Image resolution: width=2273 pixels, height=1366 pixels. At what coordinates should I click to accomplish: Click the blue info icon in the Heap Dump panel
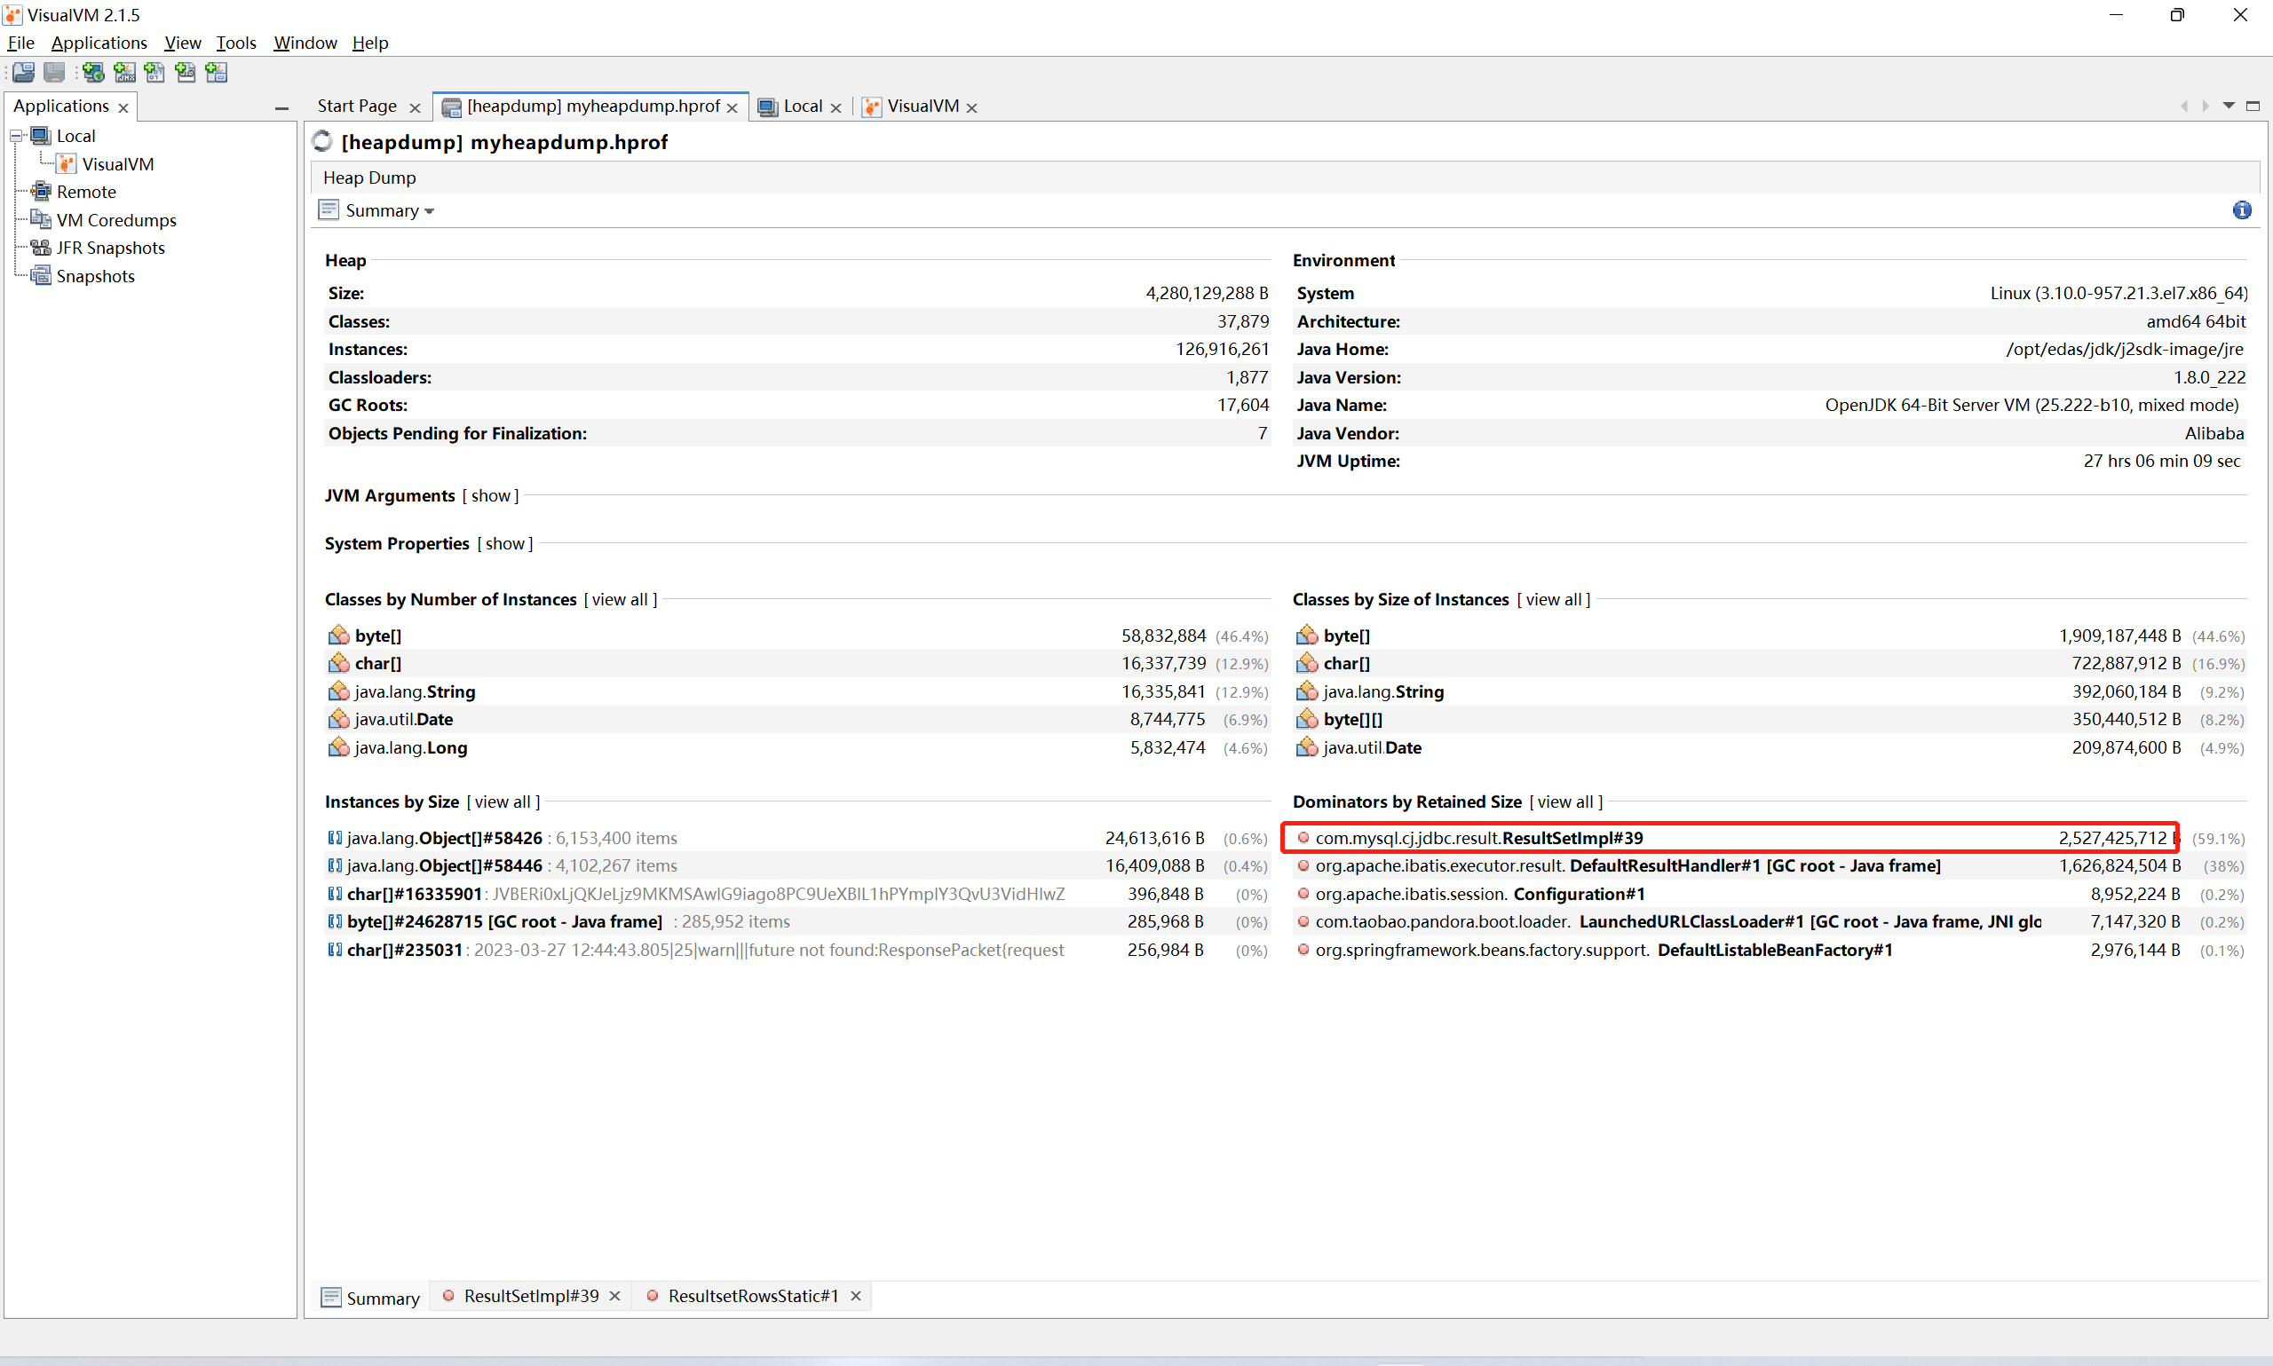2242,210
